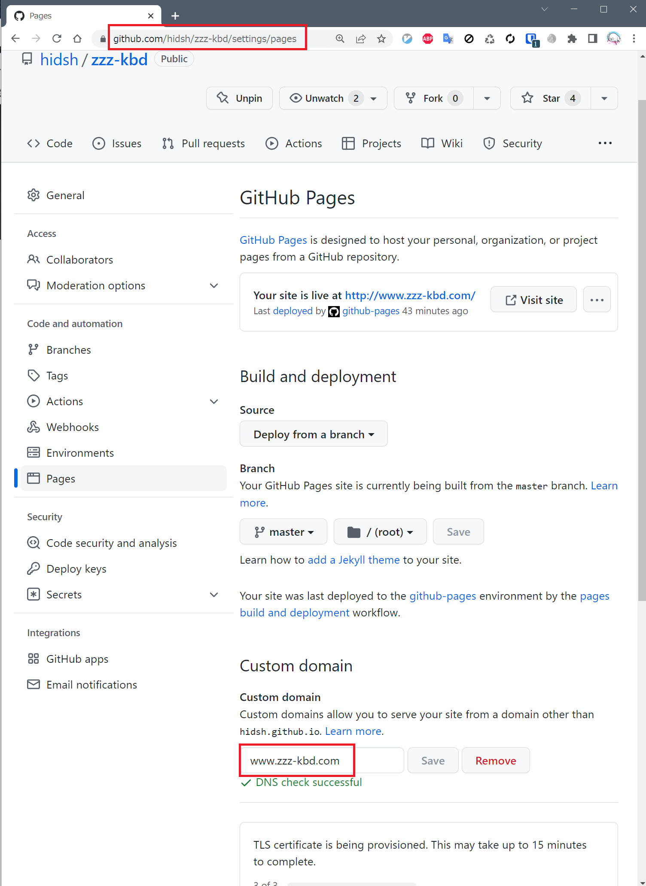Viewport: 646px width, 886px height.
Task: Open the live site http://www.zzz-kbd.com/ link
Action: (410, 295)
